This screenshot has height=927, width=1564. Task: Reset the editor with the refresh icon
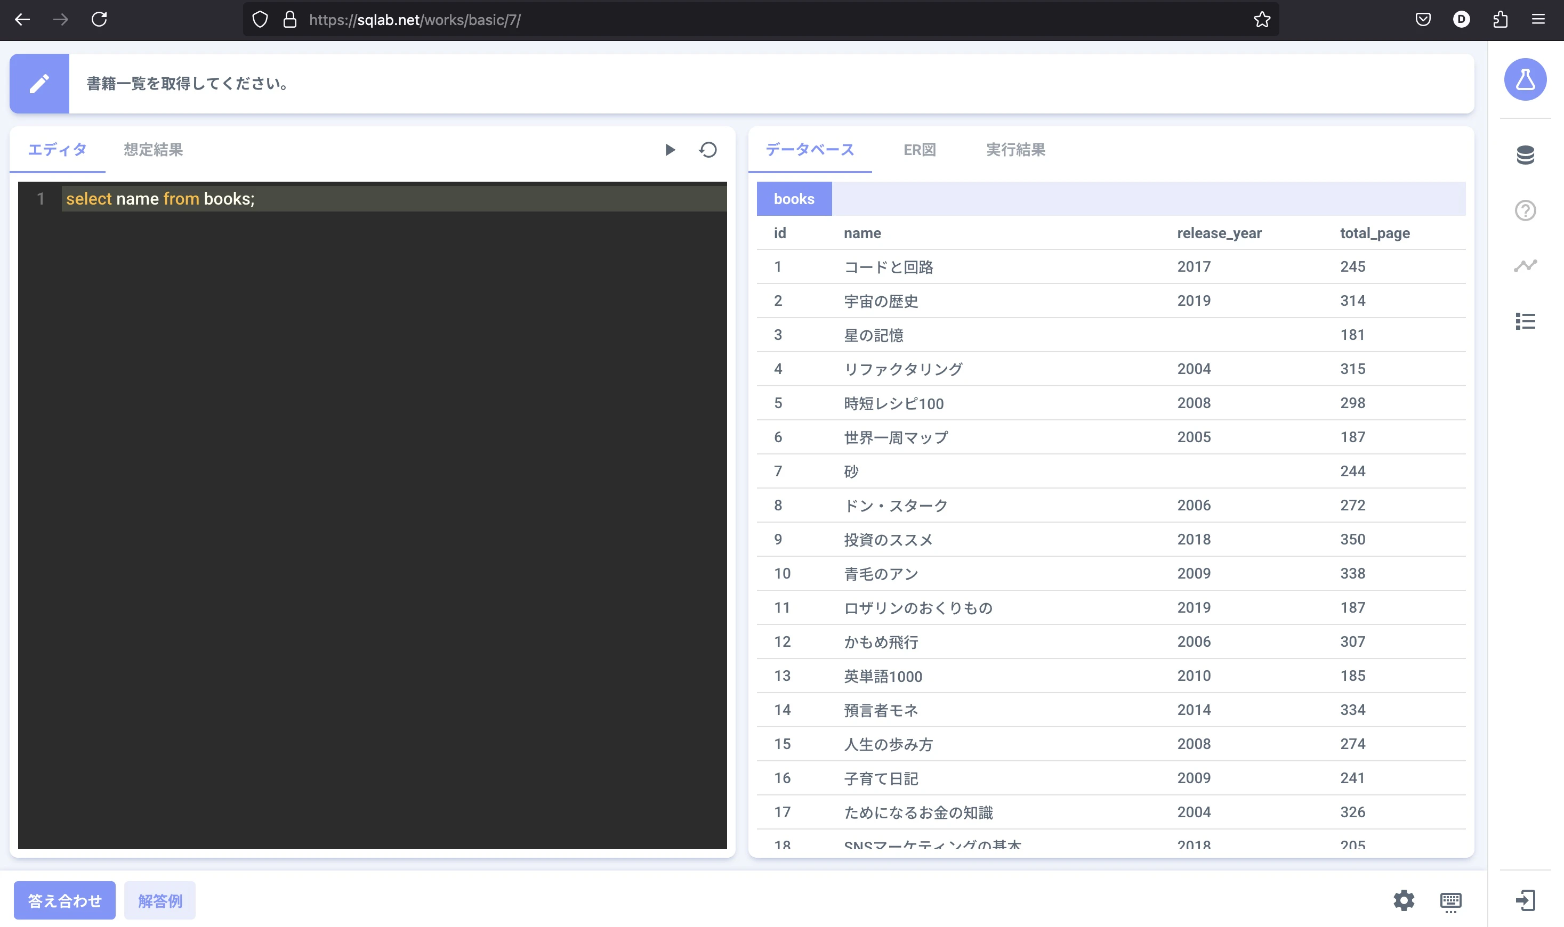tap(708, 150)
